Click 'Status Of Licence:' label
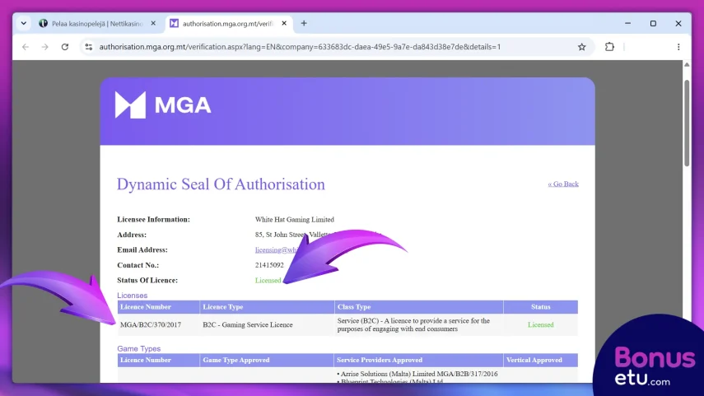This screenshot has height=396, width=704. (147, 280)
